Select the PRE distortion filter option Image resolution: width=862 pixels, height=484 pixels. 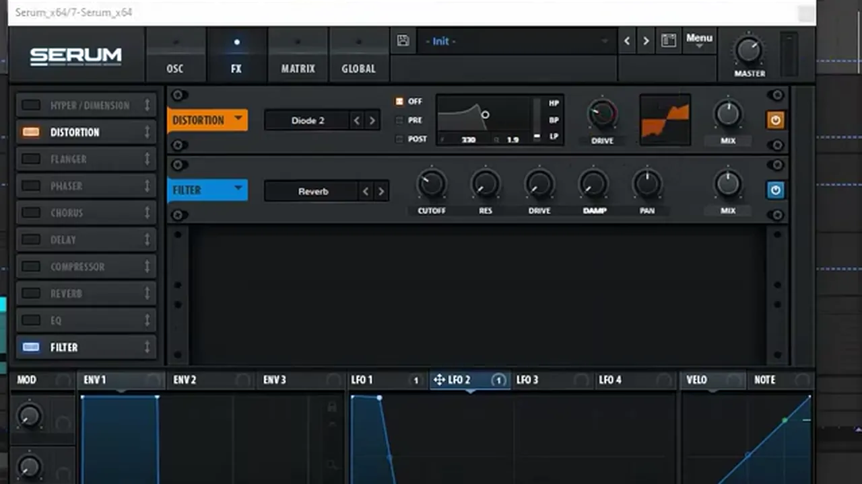pos(399,120)
